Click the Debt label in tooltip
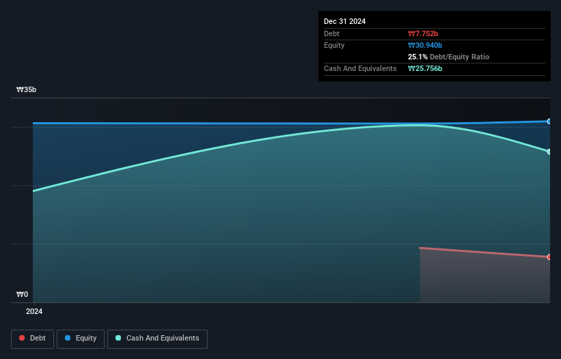This screenshot has height=359, width=561. pos(331,33)
